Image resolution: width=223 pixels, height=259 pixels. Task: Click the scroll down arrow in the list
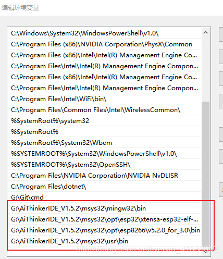coord(205,252)
